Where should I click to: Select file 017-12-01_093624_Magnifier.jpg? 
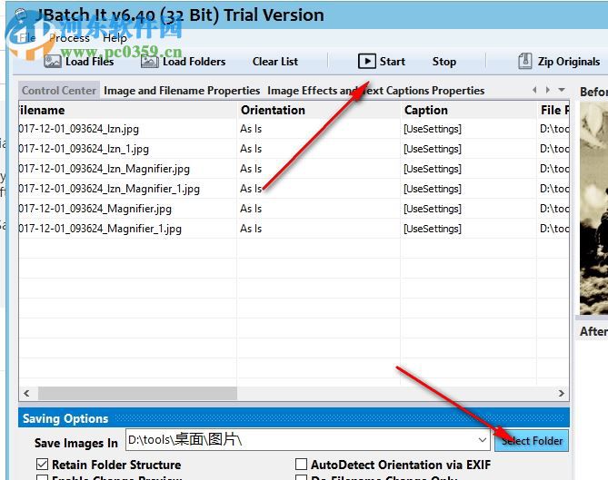click(95, 209)
